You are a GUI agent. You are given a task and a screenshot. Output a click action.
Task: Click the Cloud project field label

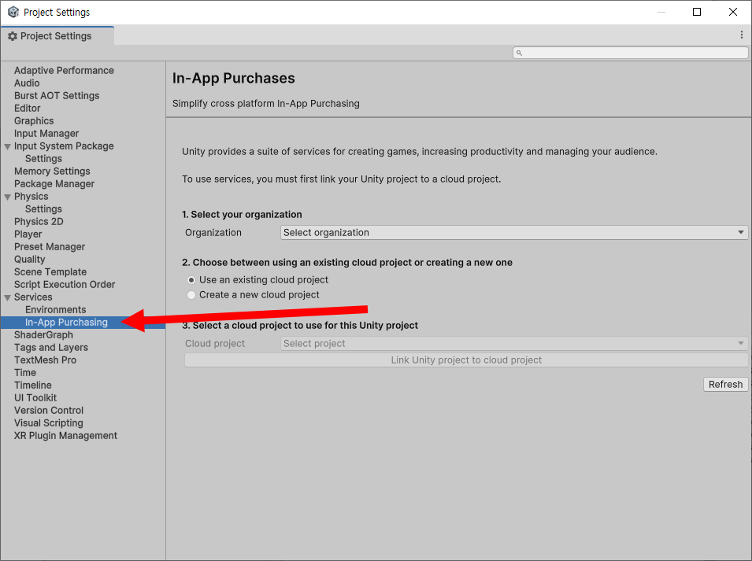coord(215,344)
